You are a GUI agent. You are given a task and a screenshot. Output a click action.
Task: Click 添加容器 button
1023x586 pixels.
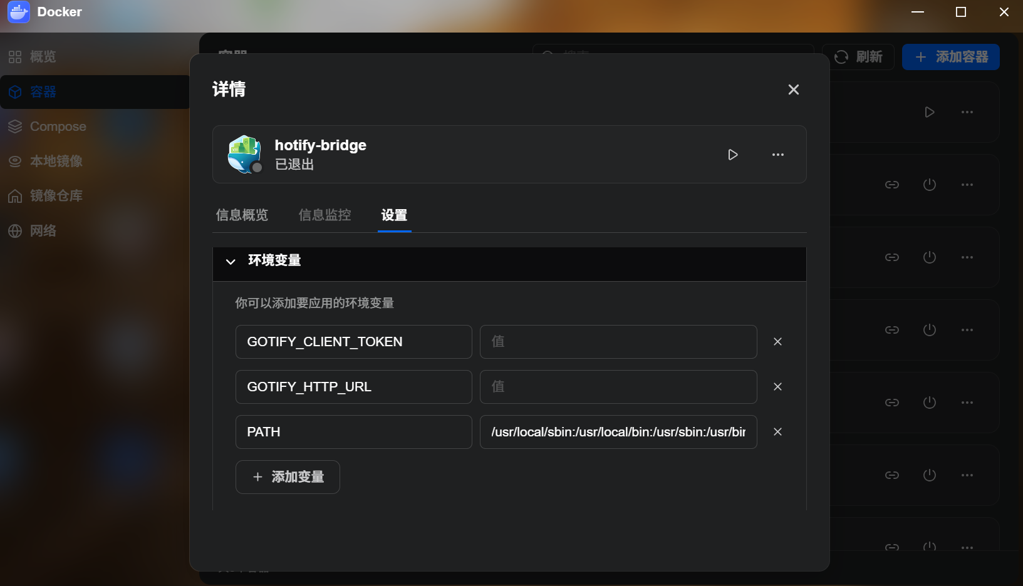pyautogui.click(x=951, y=57)
